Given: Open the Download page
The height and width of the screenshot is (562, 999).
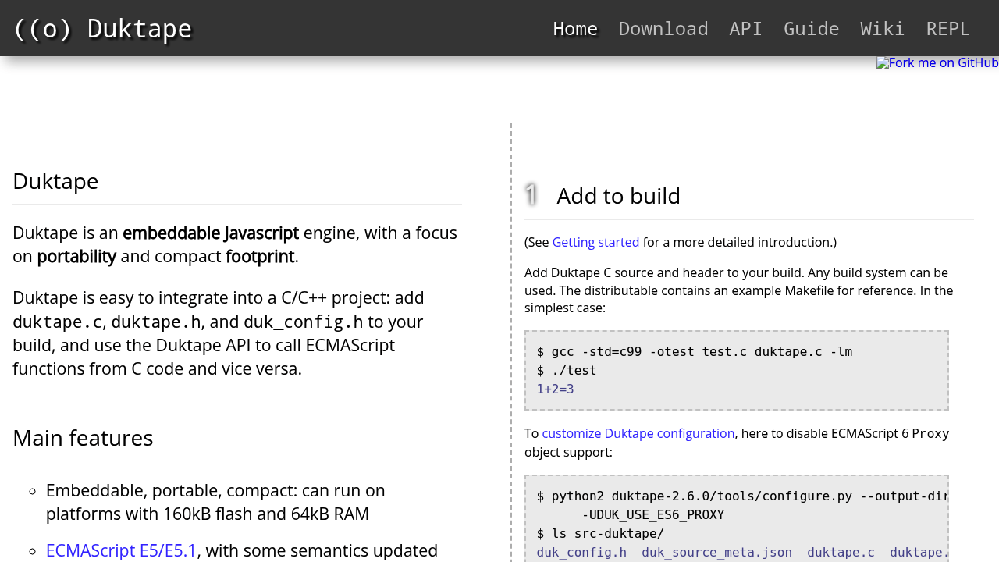Looking at the screenshot, I should (663, 29).
